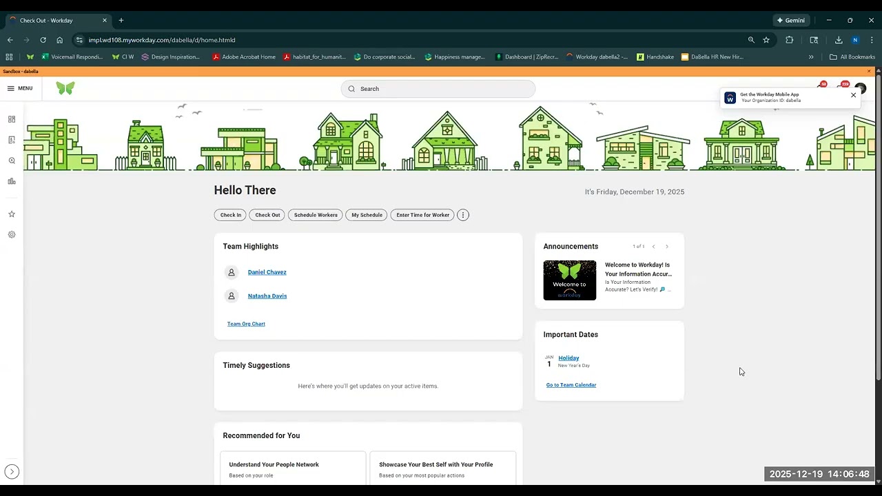Screen dimensions: 882x496
Task: Click the browser Back button
Action: click(x=10, y=40)
